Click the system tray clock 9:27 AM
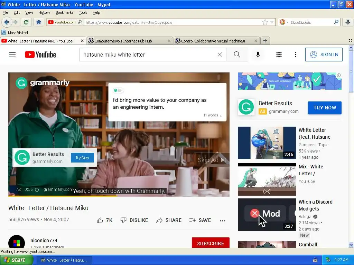Image resolution: width=354 pixels, height=265 pixels. pyautogui.click(x=341, y=260)
